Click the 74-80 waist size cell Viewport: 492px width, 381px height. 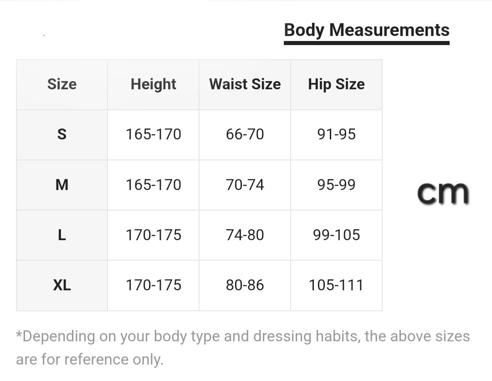(x=245, y=235)
